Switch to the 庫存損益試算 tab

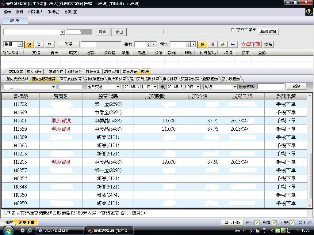(x=71, y=79)
